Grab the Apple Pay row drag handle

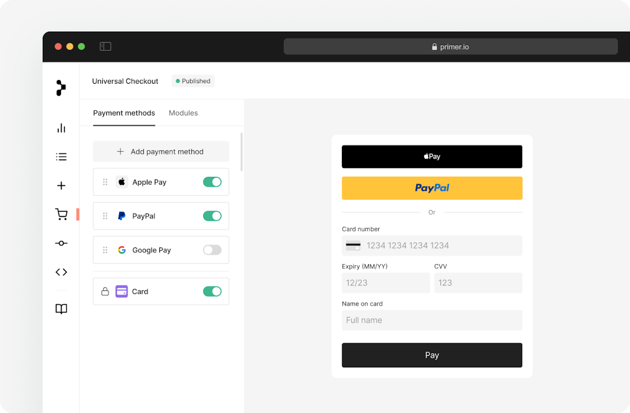click(105, 182)
